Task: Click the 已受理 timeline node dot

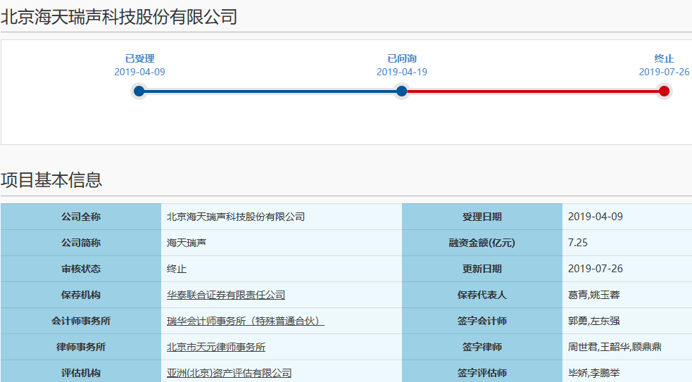Action: pyautogui.click(x=139, y=91)
